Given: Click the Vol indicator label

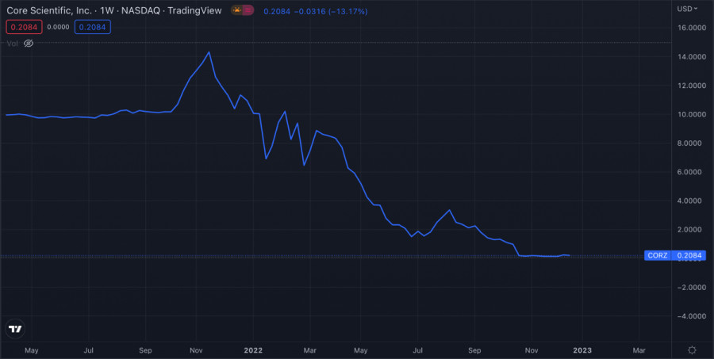Looking at the screenshot, I should (12, 44).
